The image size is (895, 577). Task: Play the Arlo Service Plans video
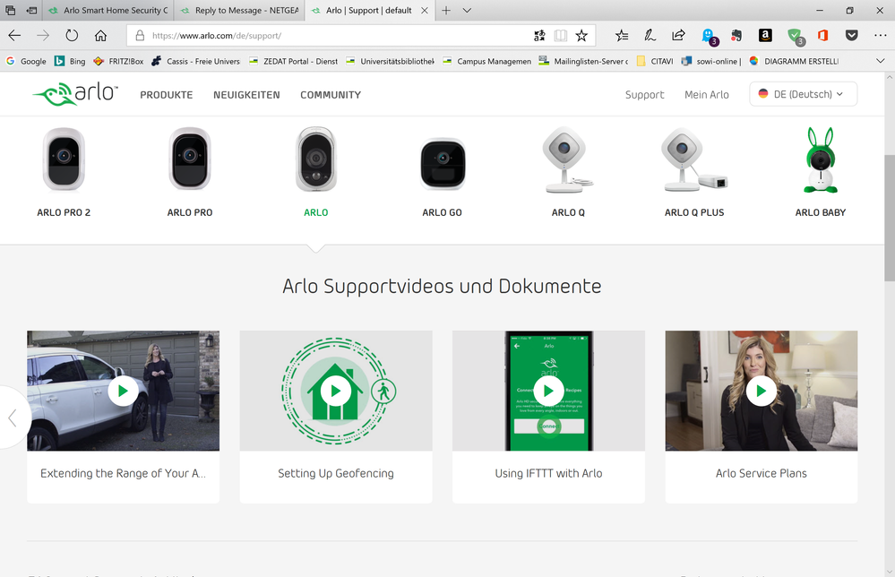[762, 391]
